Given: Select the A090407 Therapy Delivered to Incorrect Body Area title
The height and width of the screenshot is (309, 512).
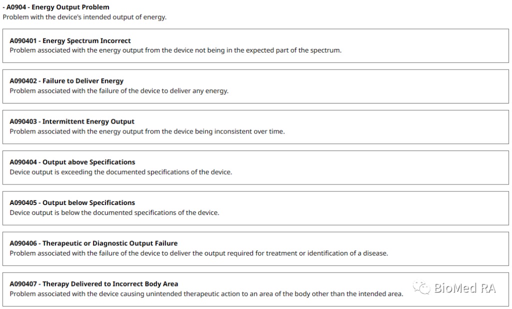Looking at the screenshot, I should pyautogui.click(x=94, y=284).
